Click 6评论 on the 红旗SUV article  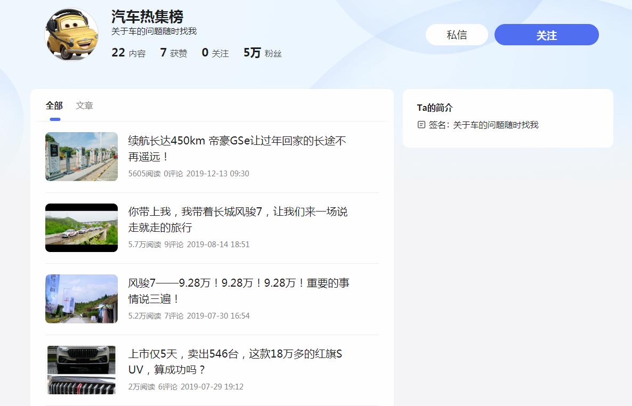[168, 387]
